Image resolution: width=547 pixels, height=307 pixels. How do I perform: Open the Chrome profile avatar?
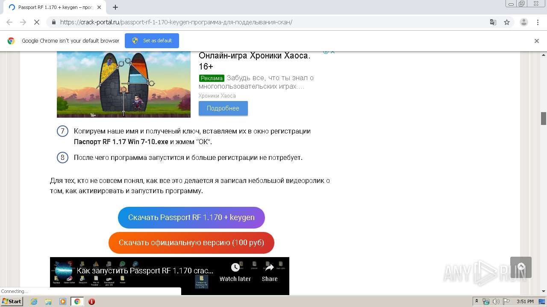pyautogui.click(x=524, y=22)
